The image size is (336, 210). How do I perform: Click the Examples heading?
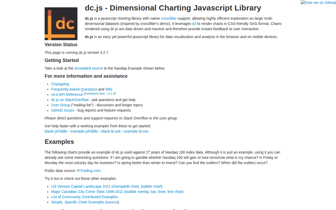coord(59,142)
